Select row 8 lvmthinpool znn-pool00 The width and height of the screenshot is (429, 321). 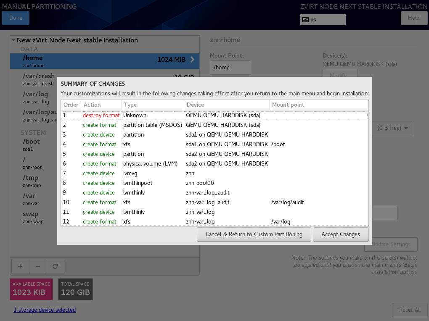tap(215, 183)
